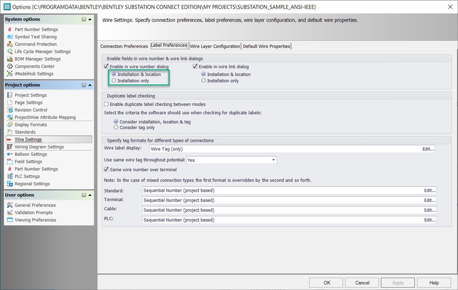
Task: Switch to Label Preferences tab
Action: pyautogui.click(x=169, y=45)
